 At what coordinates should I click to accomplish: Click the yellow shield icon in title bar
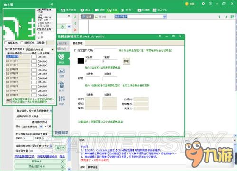pyautogui.click(x=187, y=4)
